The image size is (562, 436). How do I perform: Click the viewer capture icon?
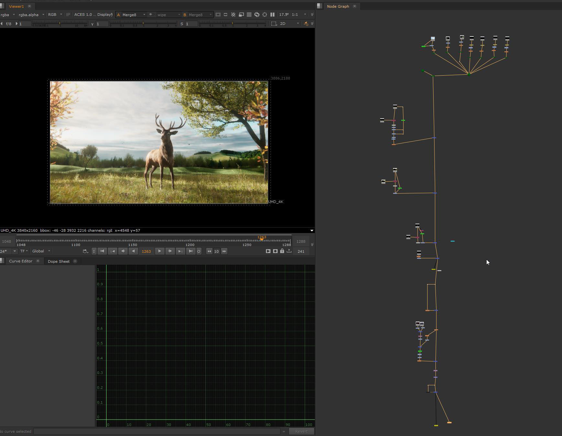[275, 251]
